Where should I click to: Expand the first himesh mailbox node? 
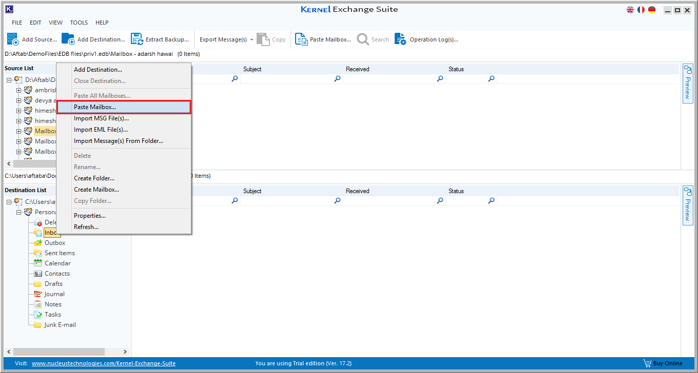click(19, 111)
